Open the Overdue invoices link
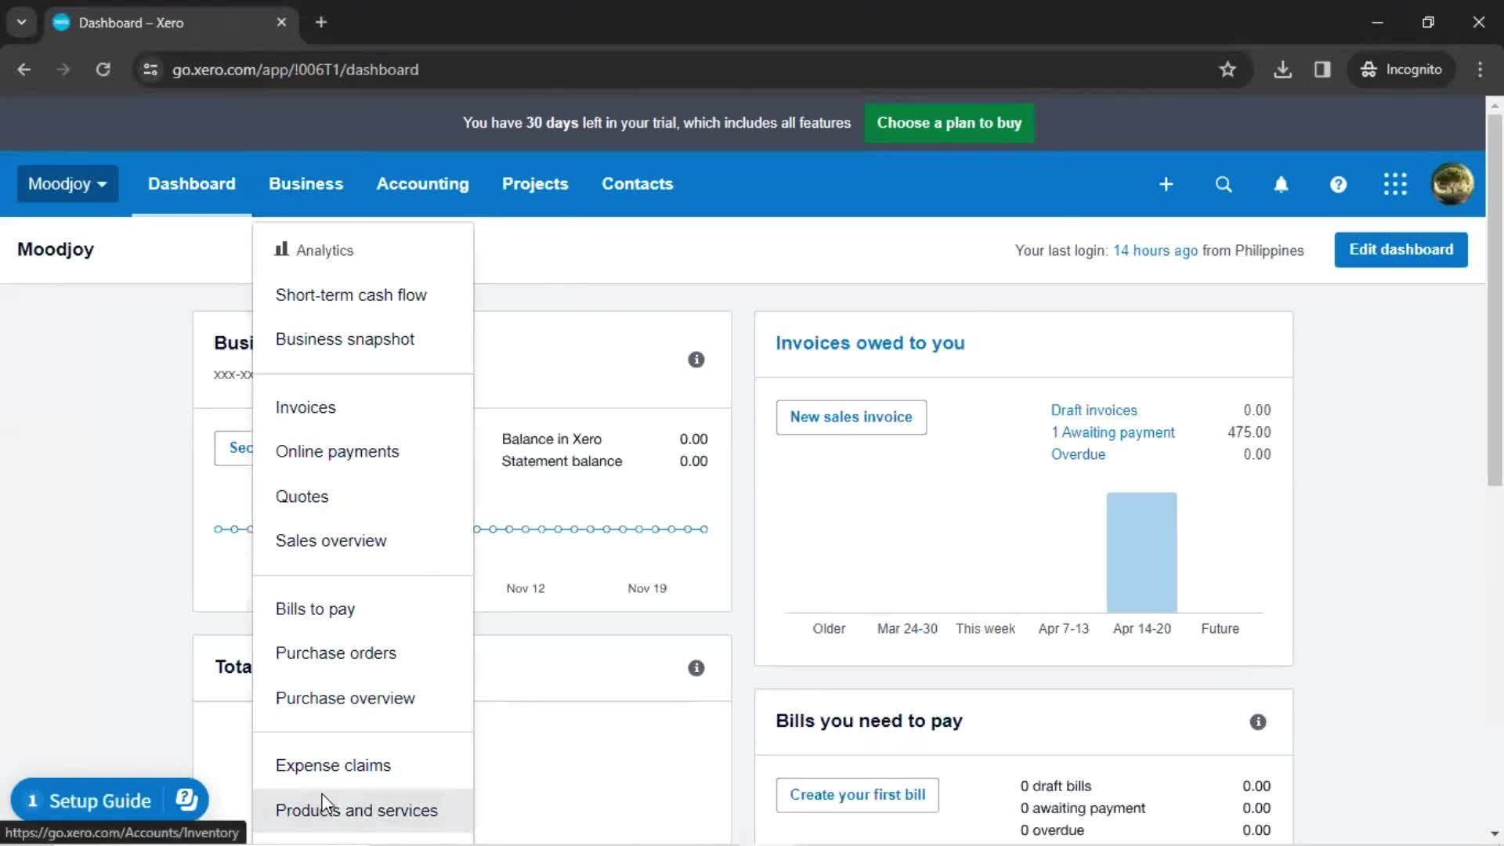1504x846 pixels. [1078, 454]
